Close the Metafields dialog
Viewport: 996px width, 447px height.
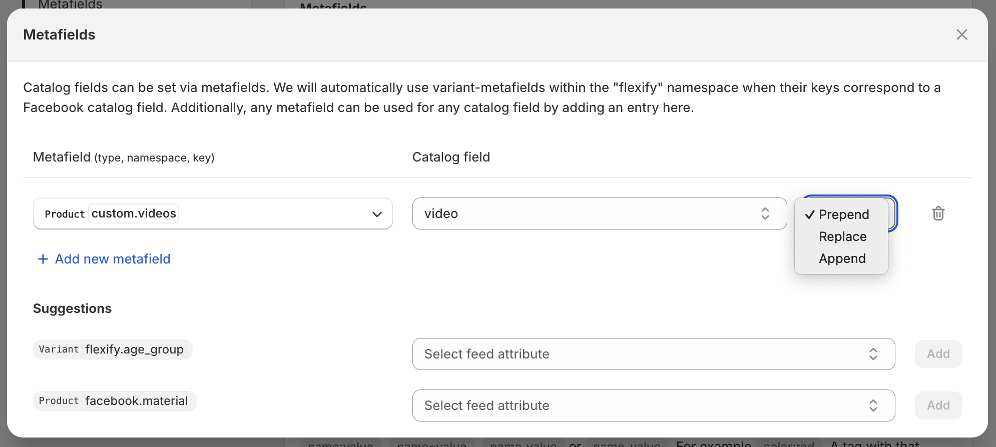(961, 34)
